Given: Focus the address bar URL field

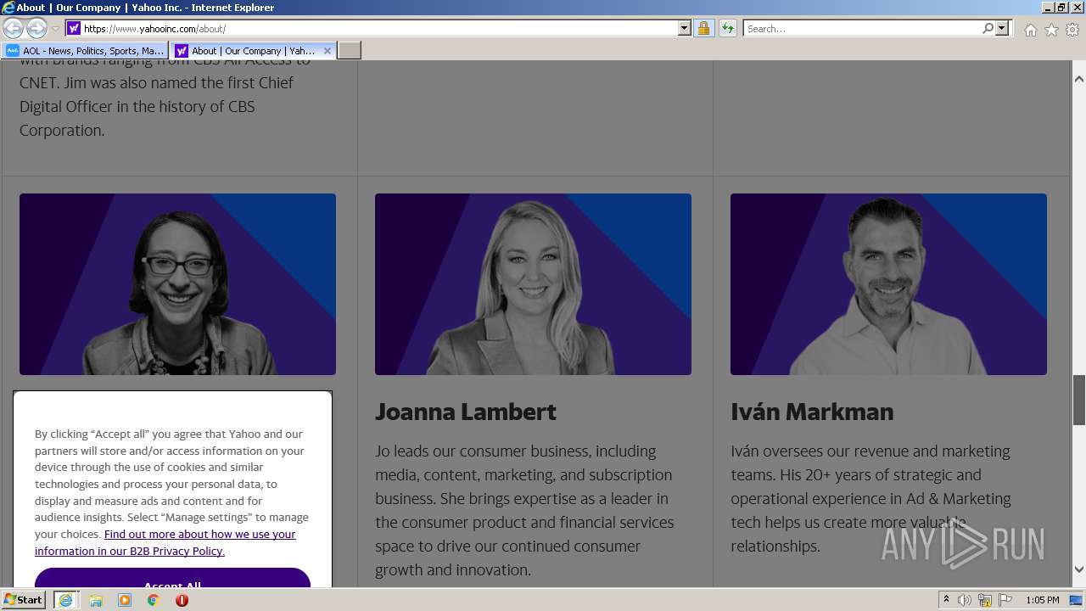Looking at the screenshot, I should point(379,28).
